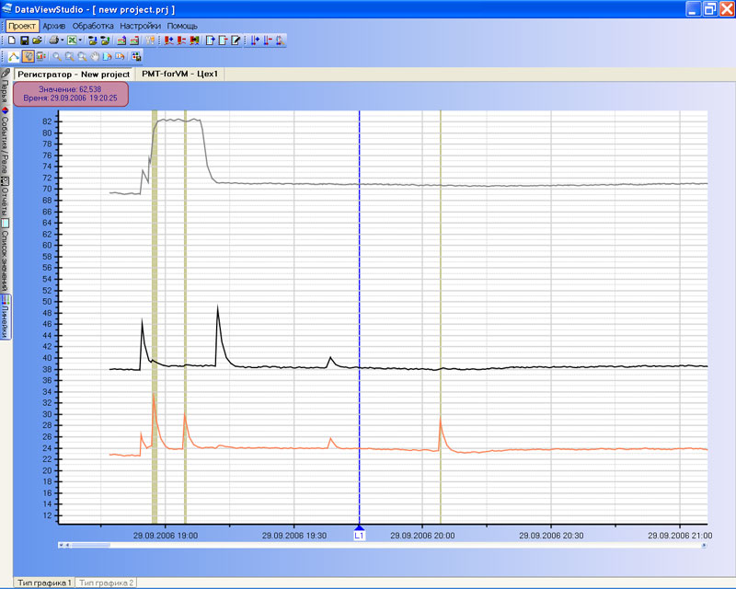Click ruler search magnifier icon
736x589 pixels.
pyautogui.click(x=280, y=40)
